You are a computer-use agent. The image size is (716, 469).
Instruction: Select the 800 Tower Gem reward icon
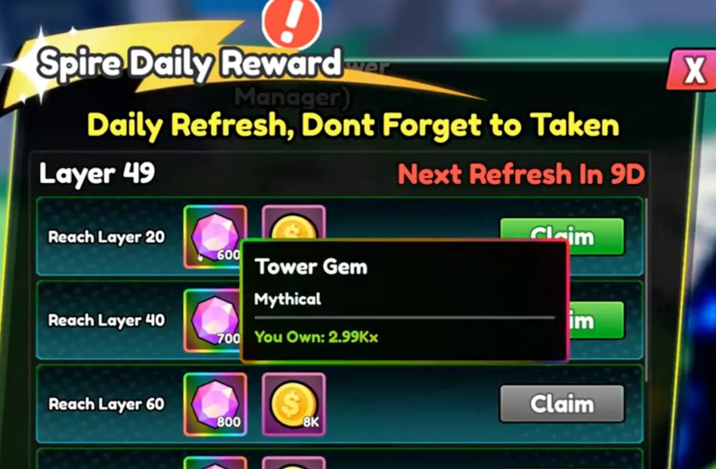tap(215, 404)
